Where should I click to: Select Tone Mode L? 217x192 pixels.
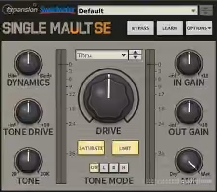tap(104, 167)
